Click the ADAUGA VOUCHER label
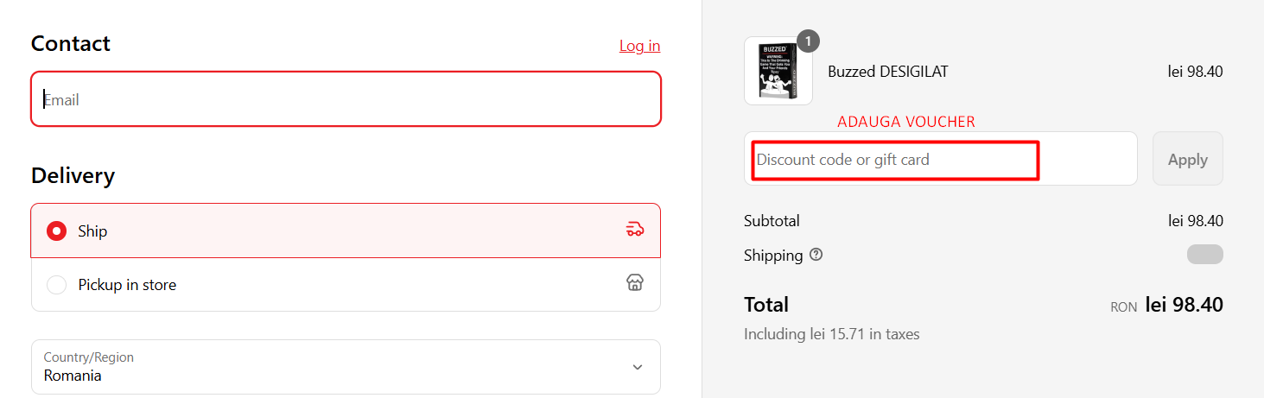The image size is (1264, 398). pos(906,123)
